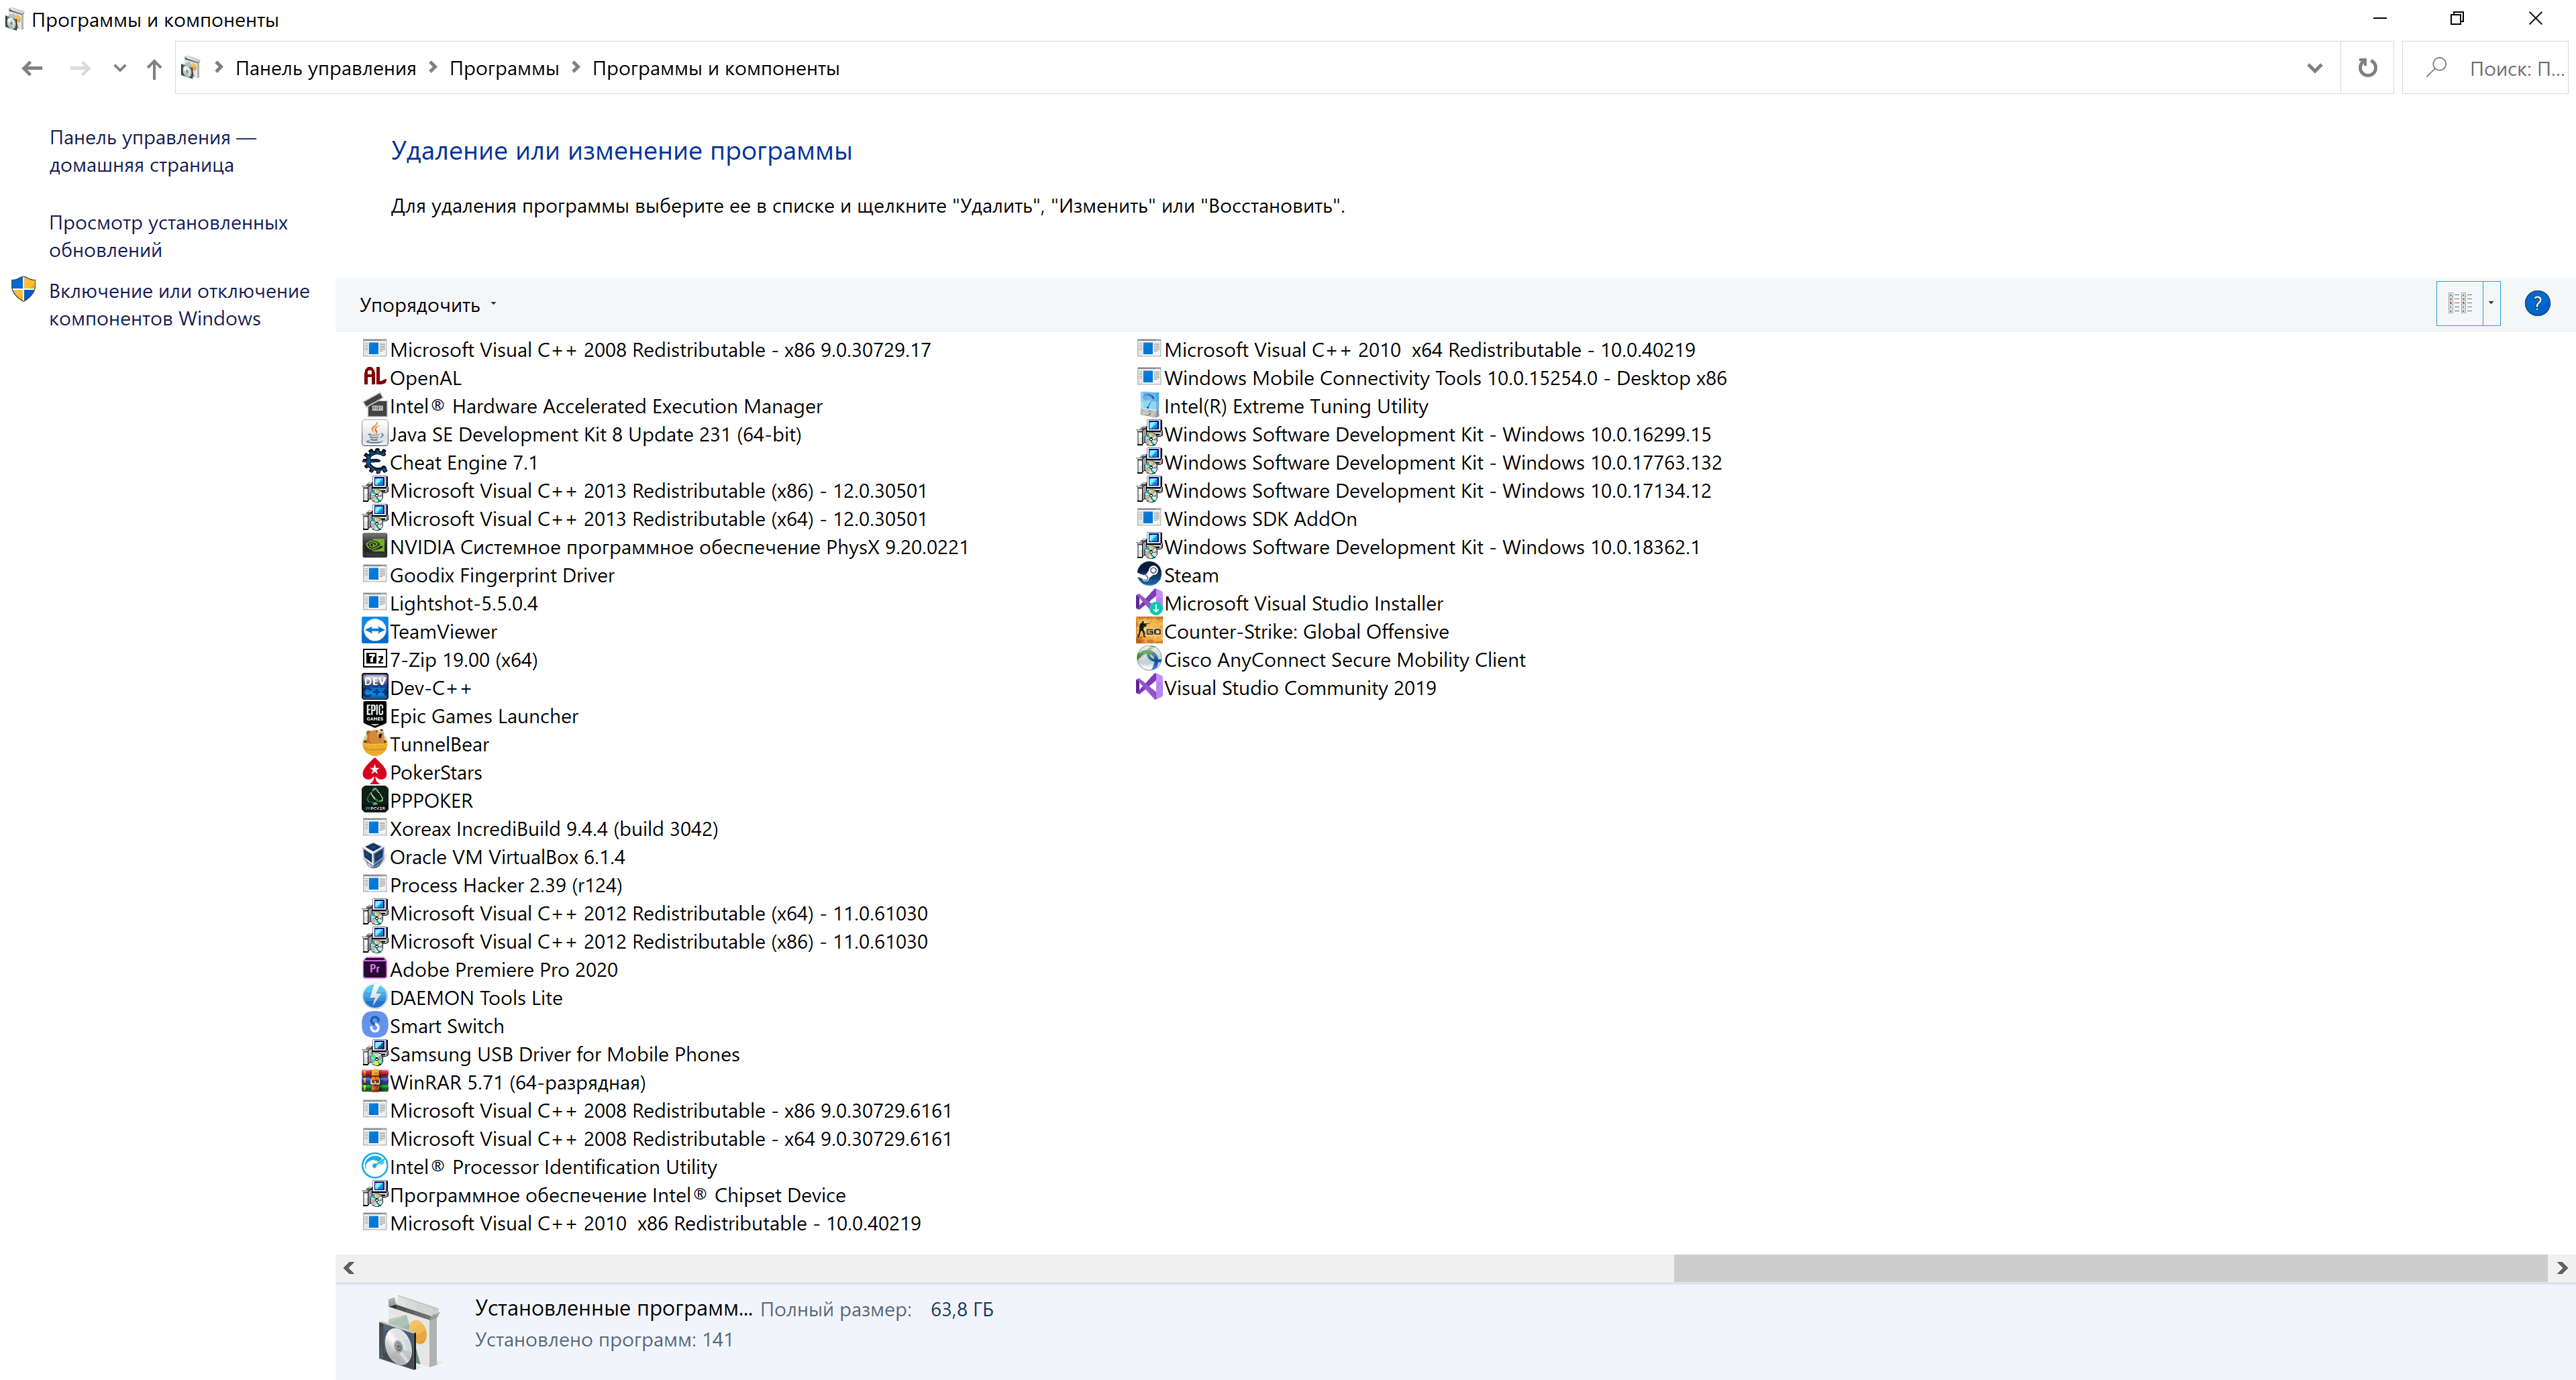Select Xoreax IncrediBuild 9.4.4 entry
This screenshot has height=1380, width=2576.
click(x=540, y=829)
